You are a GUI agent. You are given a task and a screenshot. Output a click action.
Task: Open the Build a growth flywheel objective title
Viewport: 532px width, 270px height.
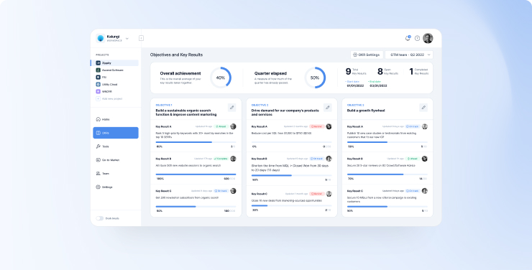click(366, 111)
